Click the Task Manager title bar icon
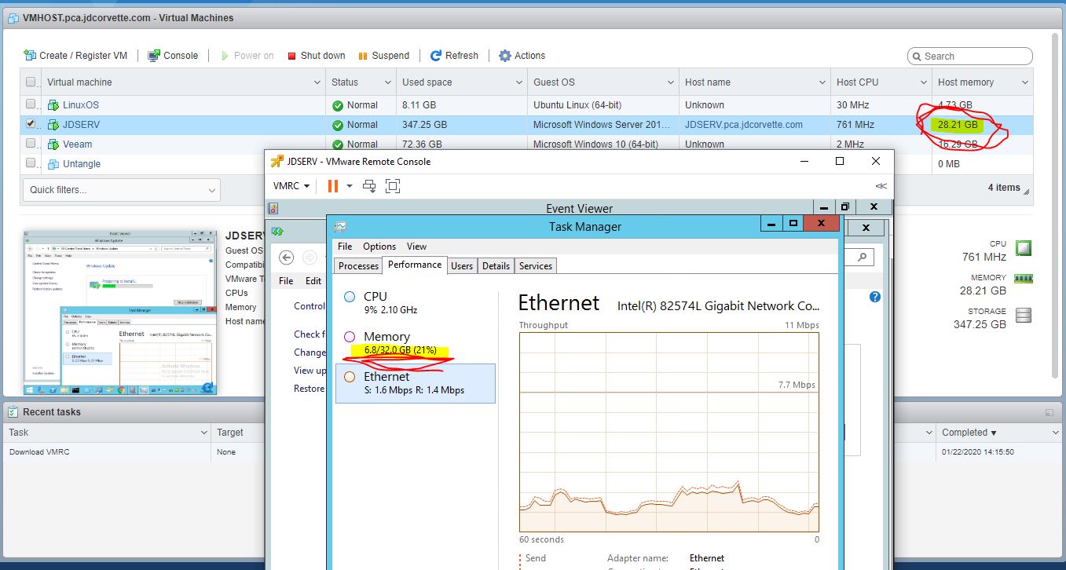Image resolution: width=1066 pixels, height=570 pixels. tap(339, 227)
